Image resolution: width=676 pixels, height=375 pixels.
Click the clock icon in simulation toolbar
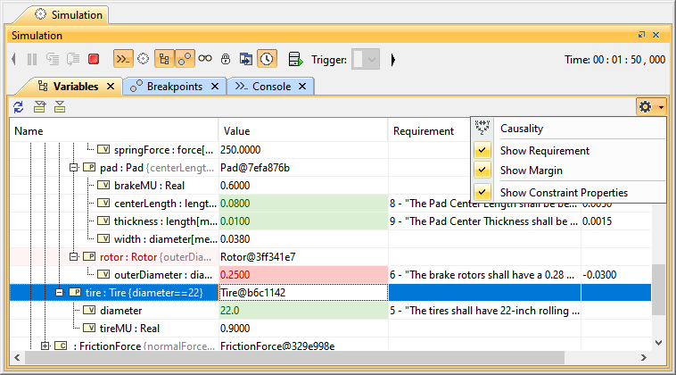(x=267, y=60)
